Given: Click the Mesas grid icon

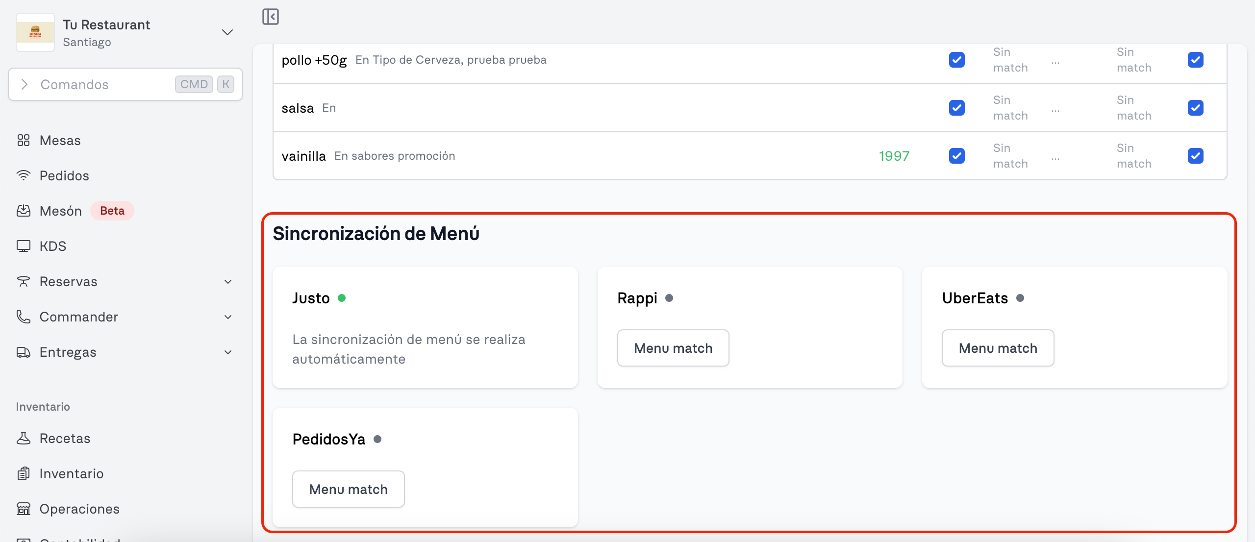Looking at the screenshot, I should coord(24,141).
